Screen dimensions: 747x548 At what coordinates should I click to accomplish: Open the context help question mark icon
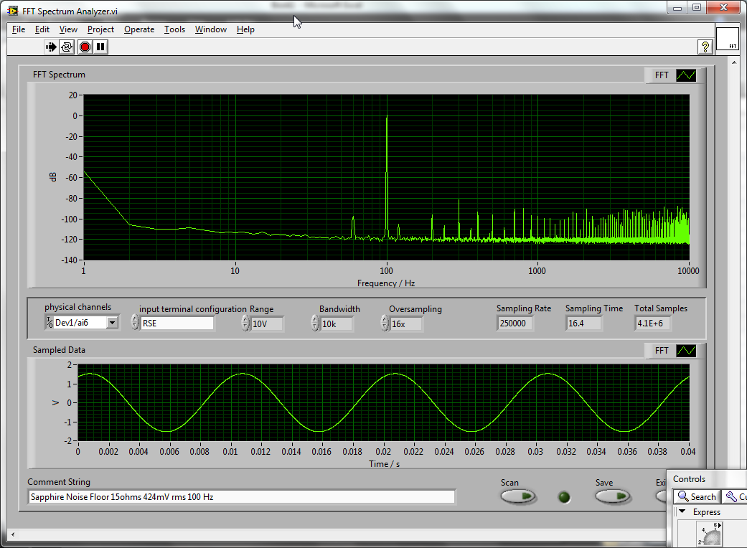705,47
